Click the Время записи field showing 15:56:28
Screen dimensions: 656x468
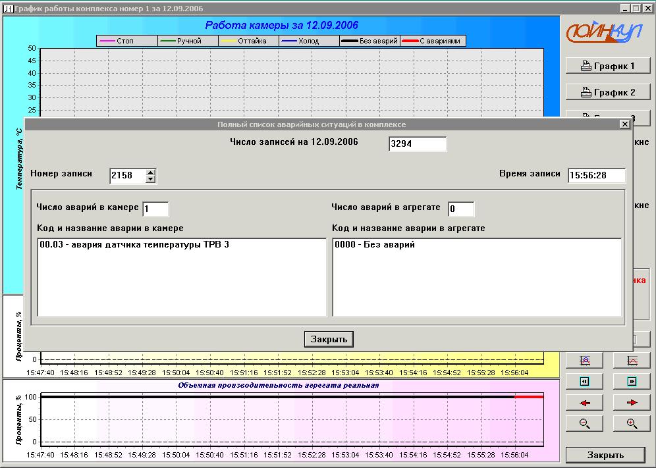(x=597, y=176)
